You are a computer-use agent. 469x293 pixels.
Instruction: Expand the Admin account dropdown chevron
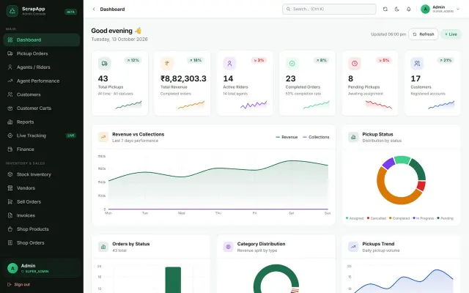pyautogui.click(x=457, y=10)
